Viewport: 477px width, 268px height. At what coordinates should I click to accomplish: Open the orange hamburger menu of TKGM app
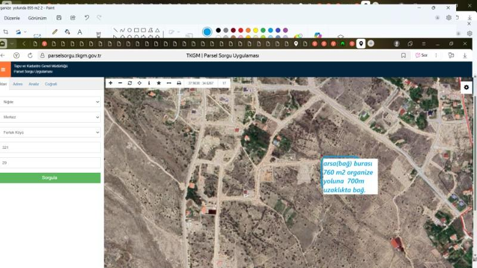pyautogui.click(x=4, y=70)
